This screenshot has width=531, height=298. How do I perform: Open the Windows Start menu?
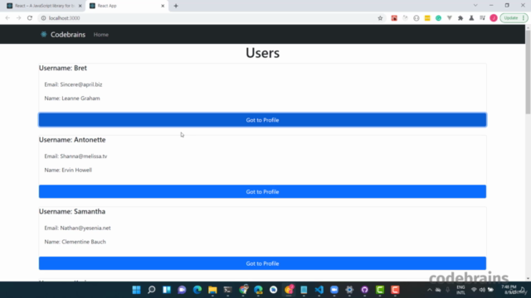click(136, 290)
